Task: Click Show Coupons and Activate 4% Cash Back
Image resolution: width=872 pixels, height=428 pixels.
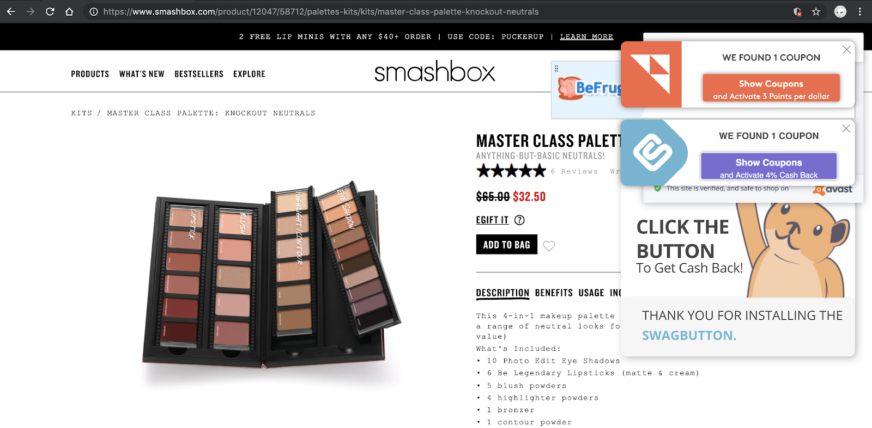Action: pos(768,166)
